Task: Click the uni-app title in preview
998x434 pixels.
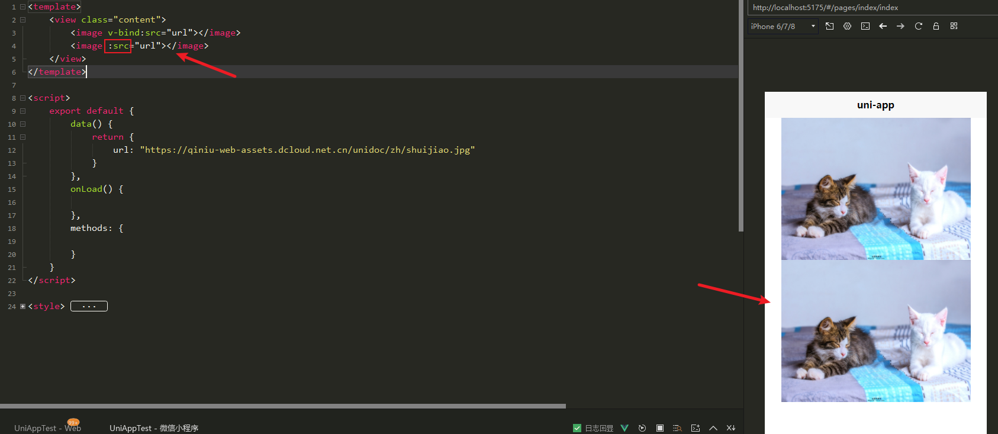Action: click(875, 105)
